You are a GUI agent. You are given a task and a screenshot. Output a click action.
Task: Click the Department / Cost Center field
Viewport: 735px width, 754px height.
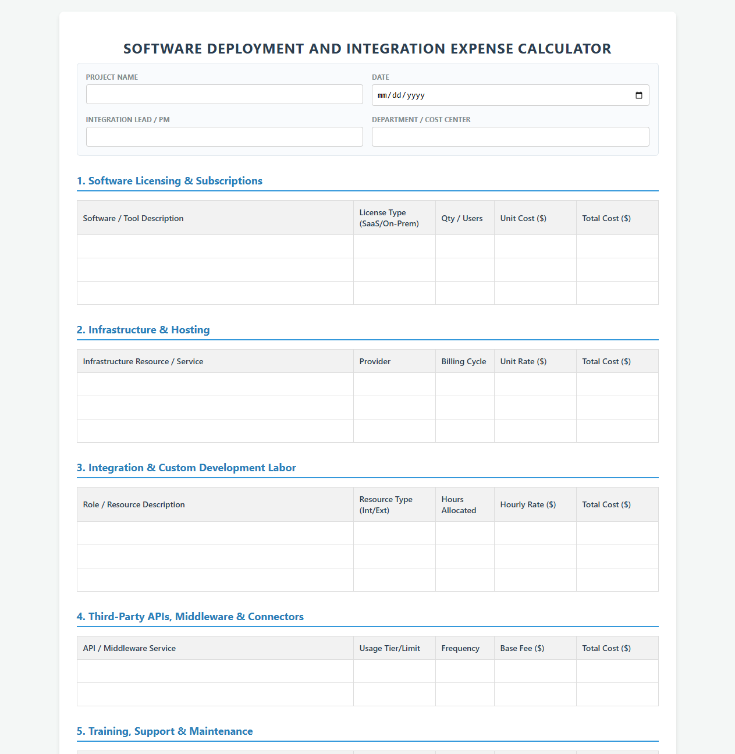[x=510, y=137]
